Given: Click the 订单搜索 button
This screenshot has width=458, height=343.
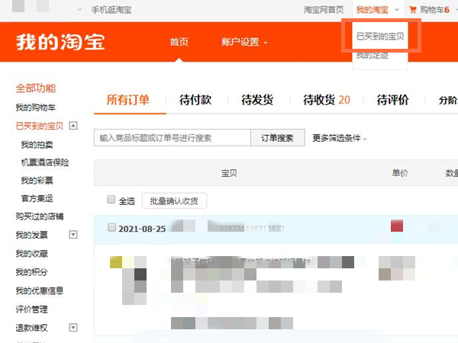Looking at the screenshot, I should pos(277,138).
